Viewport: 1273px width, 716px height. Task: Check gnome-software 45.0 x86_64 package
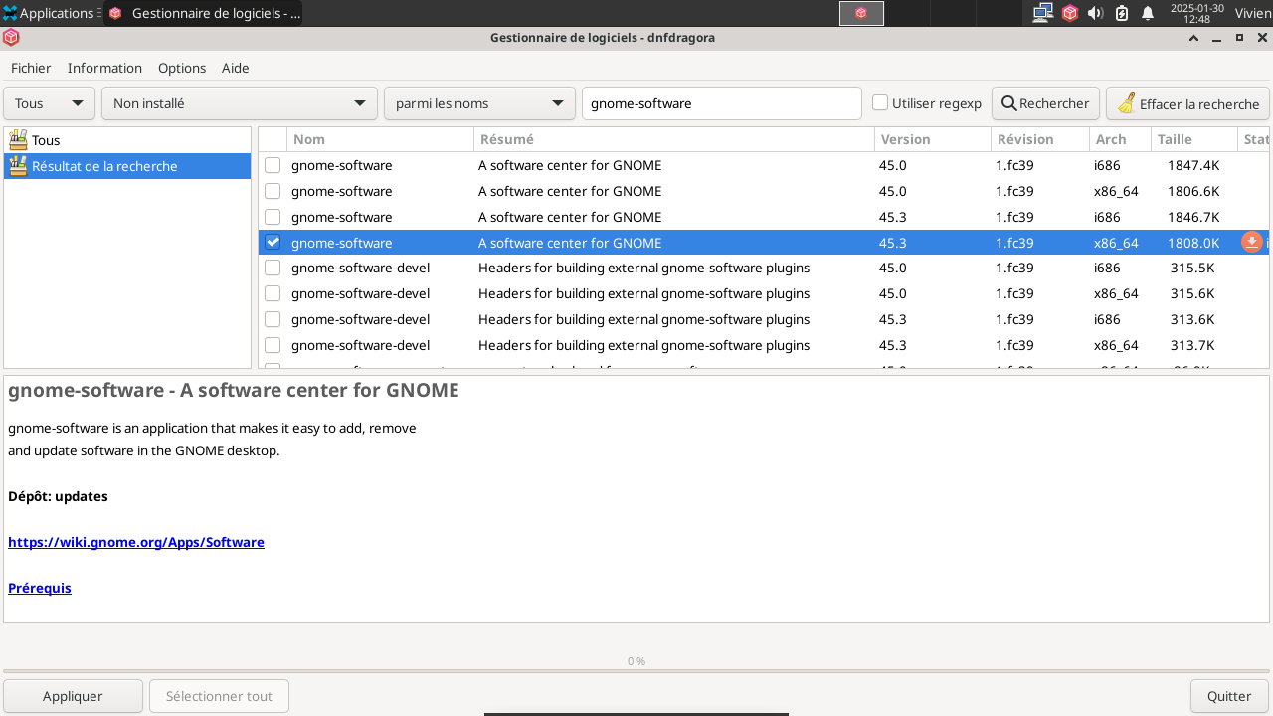[273, 191]
